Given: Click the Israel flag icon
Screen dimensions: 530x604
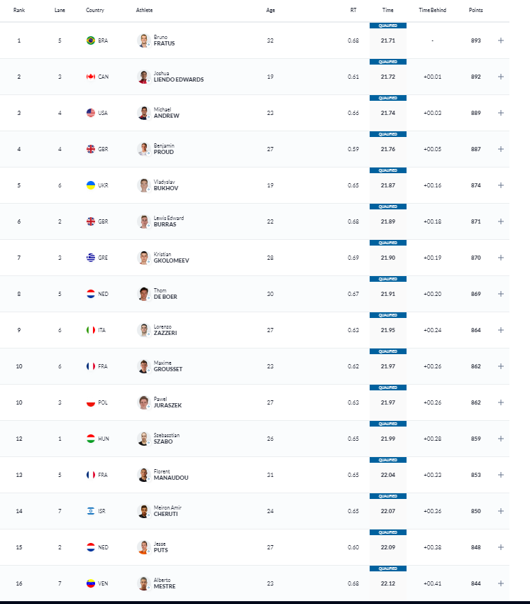Looking at the screenshot, I should tap(90, 511).
